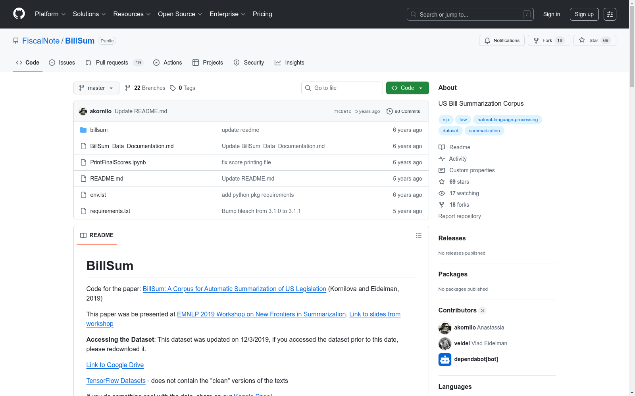Go to the Actions tab

(167, 63)
